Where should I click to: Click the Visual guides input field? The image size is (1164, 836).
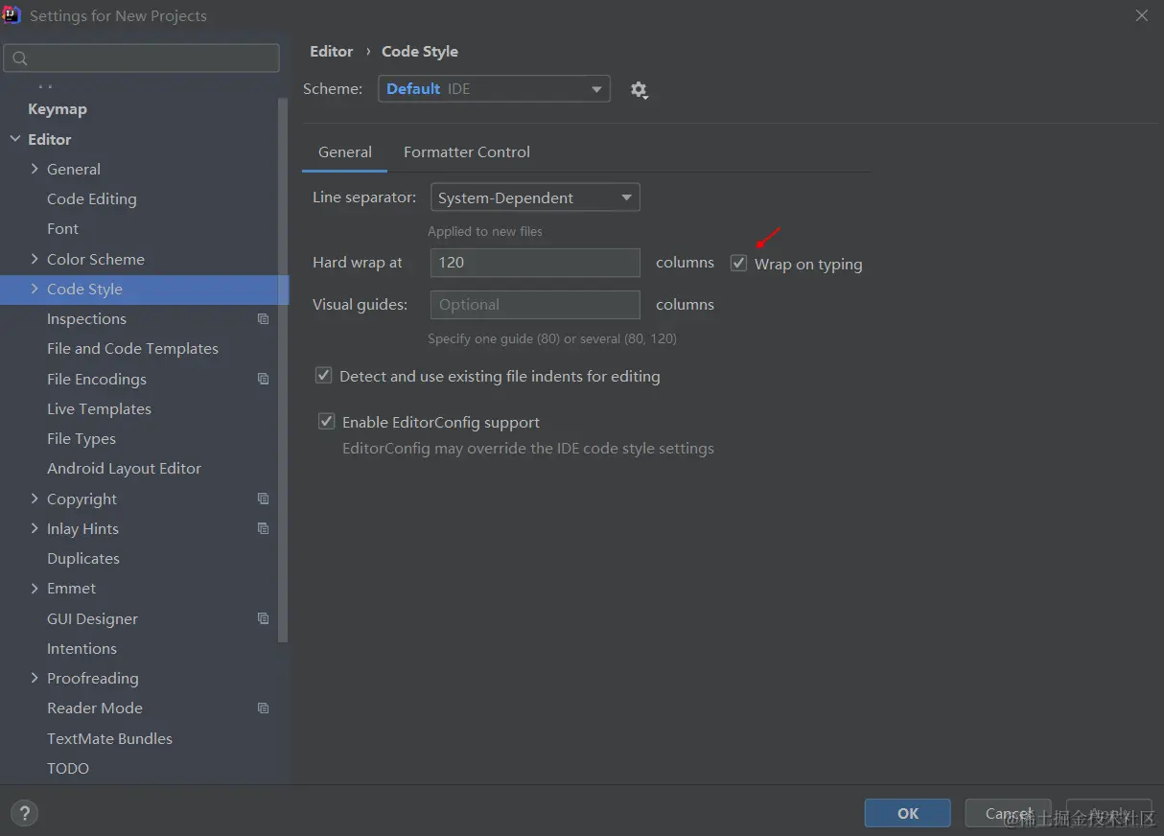(x=534, y=305)
